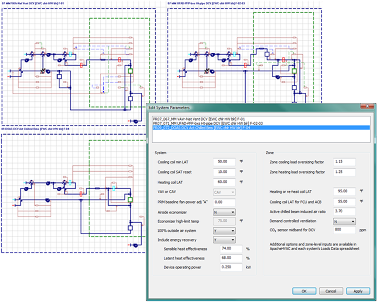This screenshot has width=377, height=302.
Task: Click OK in Edit System Parameters
Action: (304, 291)
